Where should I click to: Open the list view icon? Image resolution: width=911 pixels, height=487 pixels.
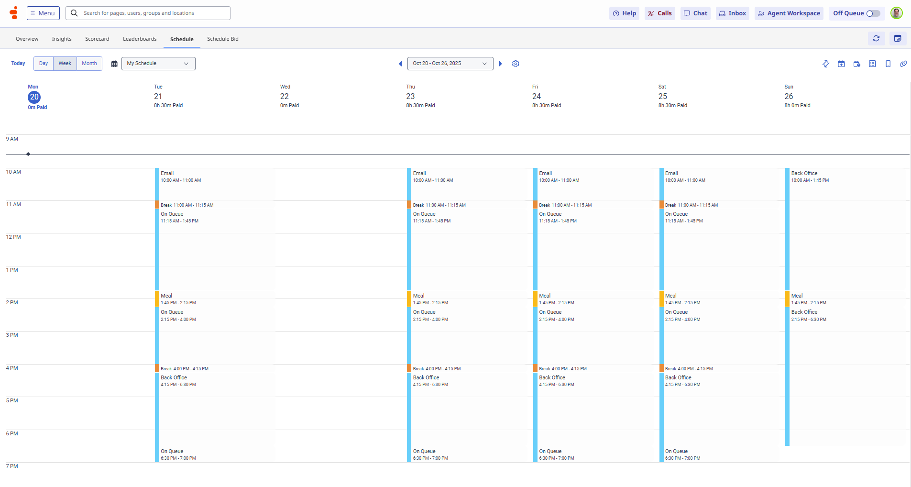[x=872, y=64]
